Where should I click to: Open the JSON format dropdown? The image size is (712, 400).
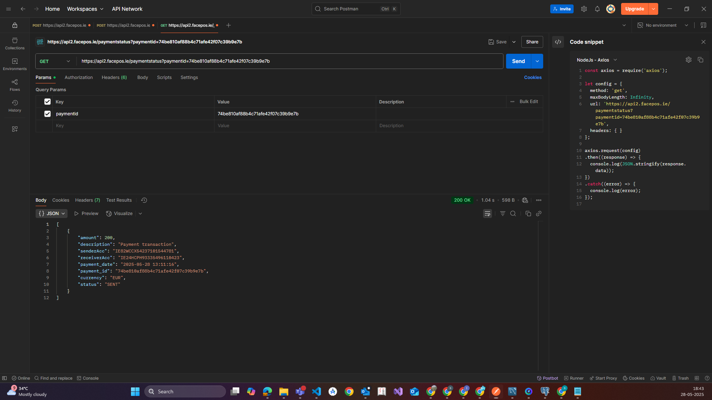52,214
